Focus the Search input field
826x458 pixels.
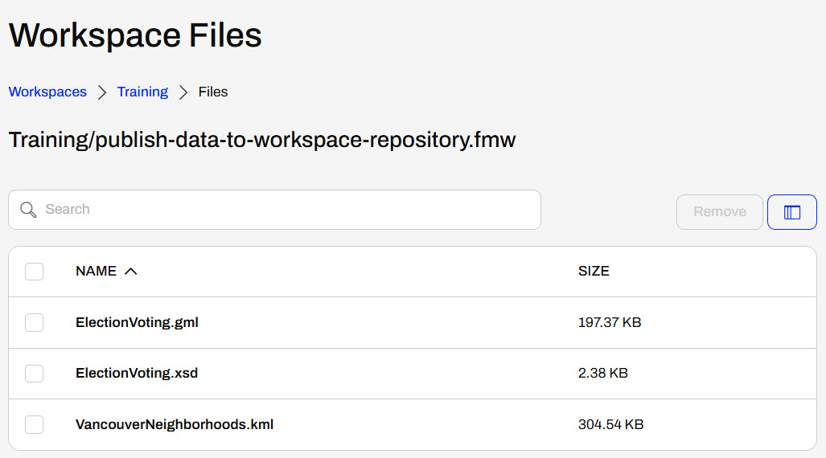click(x=290, y=210)
